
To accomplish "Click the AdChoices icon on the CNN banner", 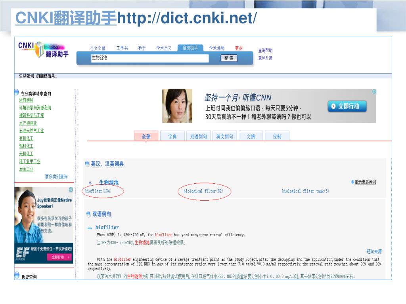I will (374, 91).
